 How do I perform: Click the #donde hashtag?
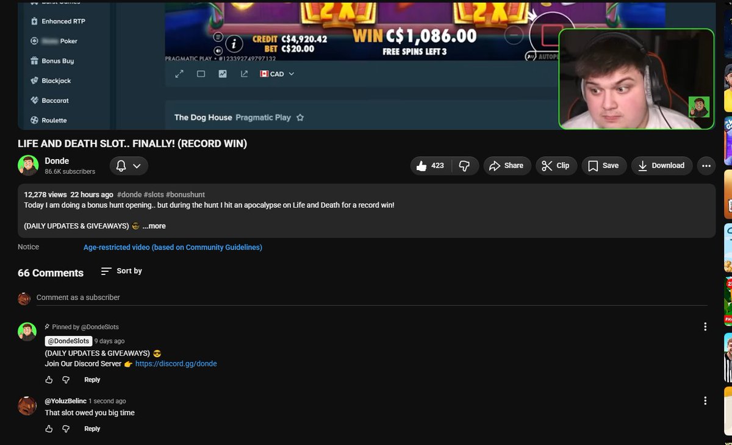pos(129,195)
